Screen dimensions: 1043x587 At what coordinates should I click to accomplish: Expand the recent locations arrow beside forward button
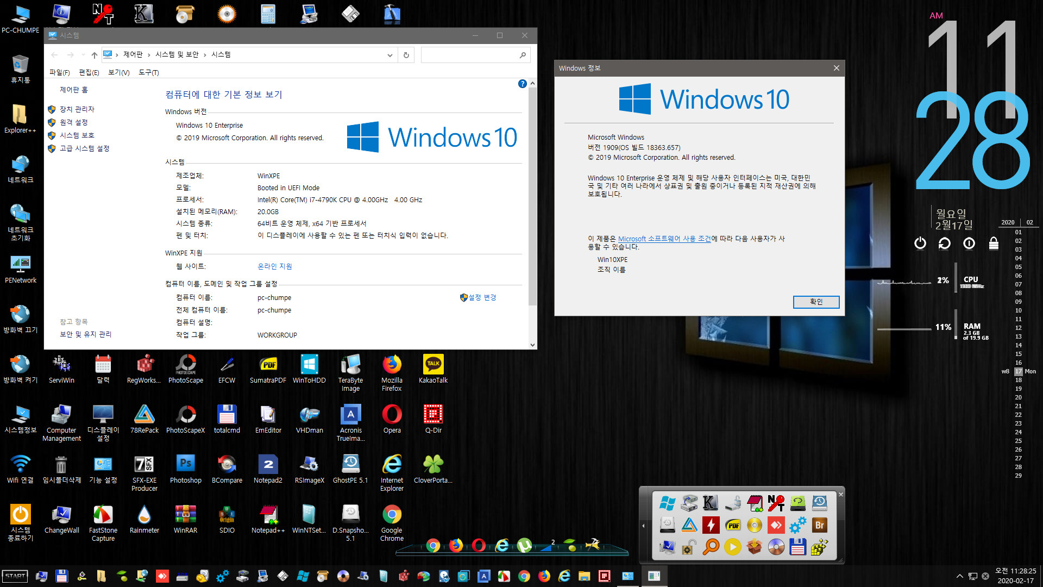pyautogui.click(x=83, y=55)
